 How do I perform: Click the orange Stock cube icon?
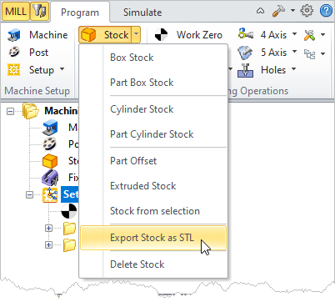click(88, 35)
